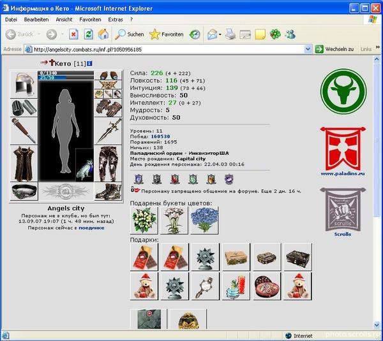This screenshot has width=383, height=341.
Task: Click the Паладинский орден clan text
Action: [x=156, y=153]
